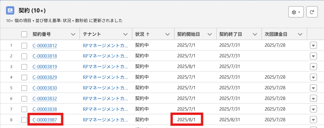Sort by the 状況 column header
Image resolution: width=324 pixels, height=128 pixels.
[142, 34]
